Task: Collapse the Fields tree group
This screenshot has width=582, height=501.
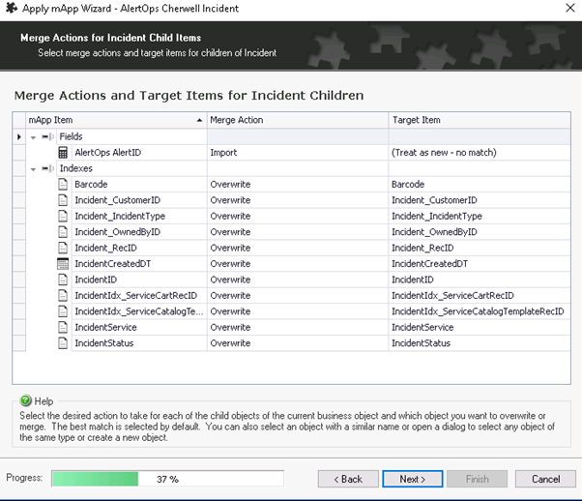Action: click(33, 137)
